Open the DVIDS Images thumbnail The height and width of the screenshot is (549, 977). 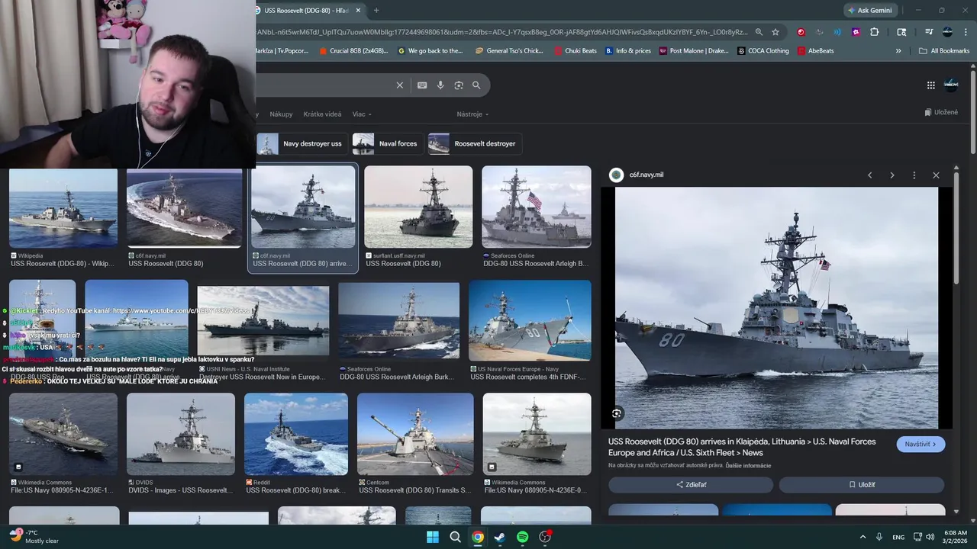(x=181, y=434)
